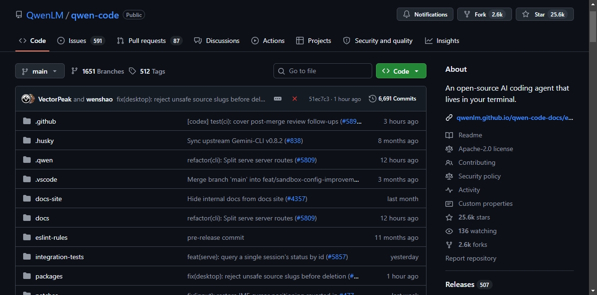597x295 pixels.
Task: Open the Actions tab
Action: click(268, 41)
